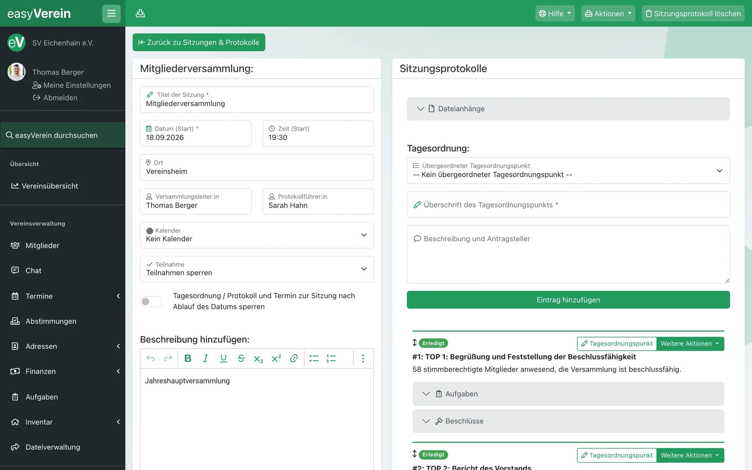The image size is (752, 470).
Task: Insert a bulleted list in editor
Action: (314, 358)
